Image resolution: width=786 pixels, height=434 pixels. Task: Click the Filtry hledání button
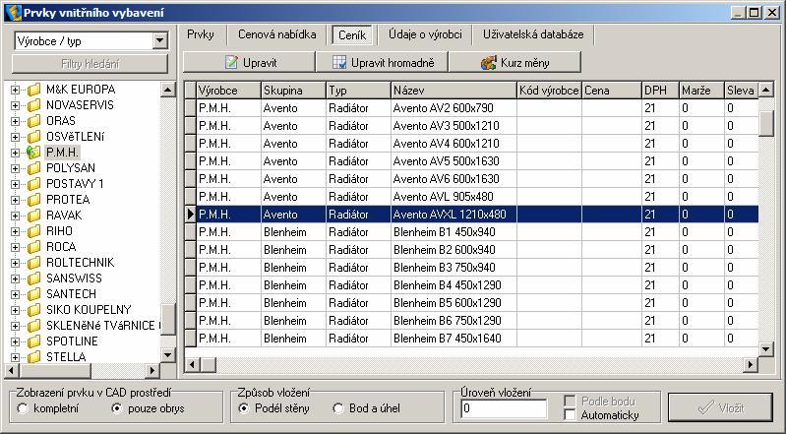pyautogui.click(x=90, y=64)
